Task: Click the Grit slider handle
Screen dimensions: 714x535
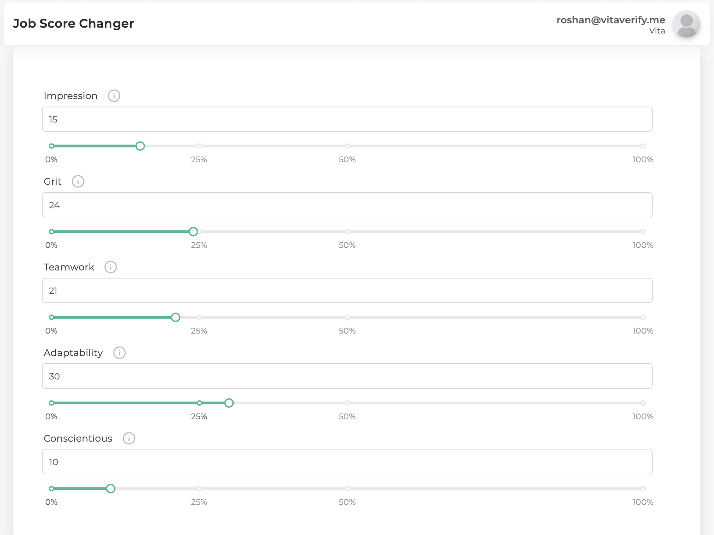Action: [x=193, y=232]
